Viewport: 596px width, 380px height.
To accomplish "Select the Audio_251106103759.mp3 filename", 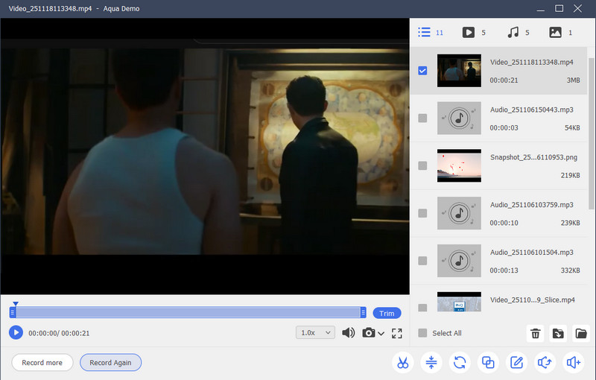I will coord(531,204).
